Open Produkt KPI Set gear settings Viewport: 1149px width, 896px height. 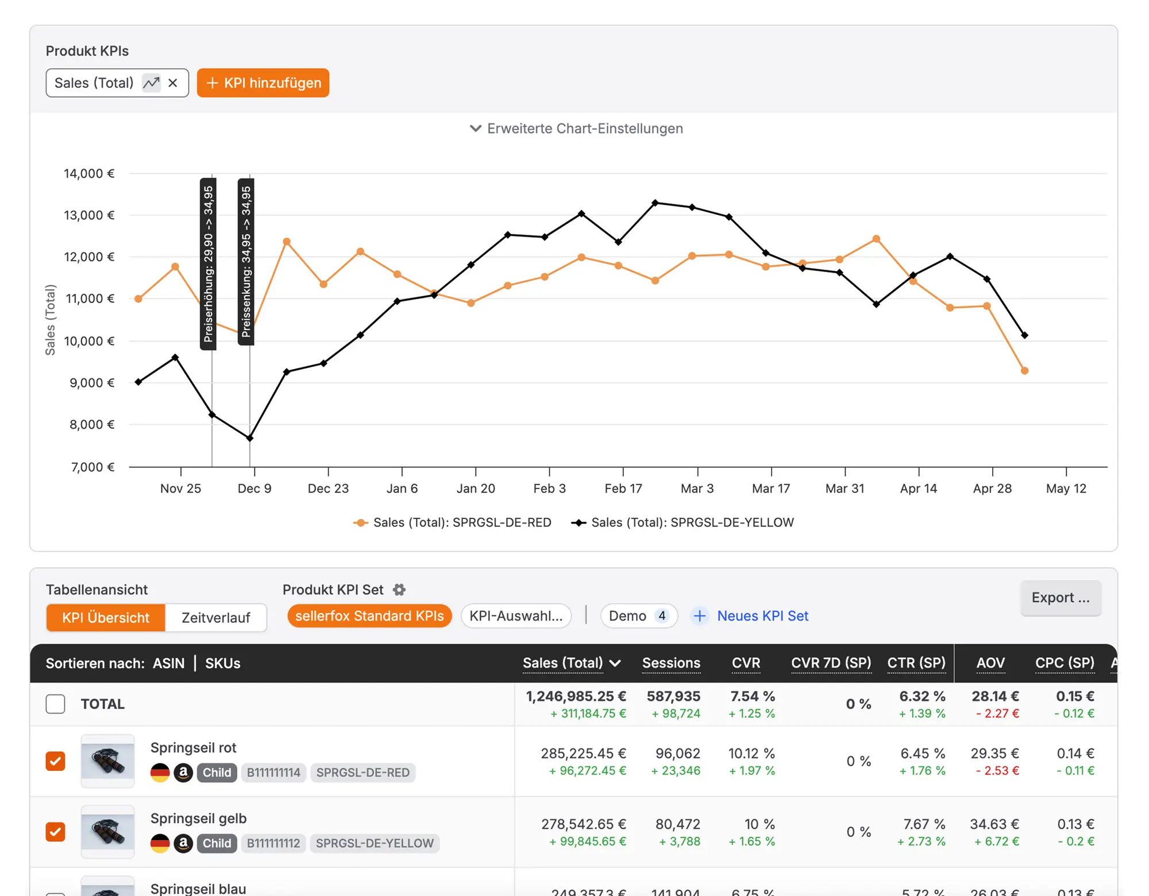tap(399, 589)
